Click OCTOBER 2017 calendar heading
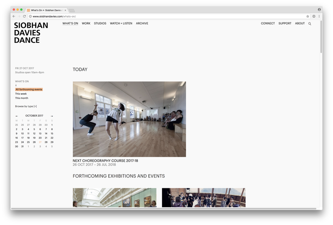The height and width of the screenshot is (225, 333). 34,116
